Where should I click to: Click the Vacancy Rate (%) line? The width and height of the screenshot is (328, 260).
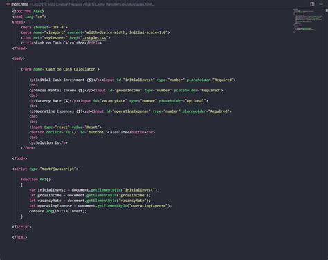pyautogui.click(x=119, y=101)
